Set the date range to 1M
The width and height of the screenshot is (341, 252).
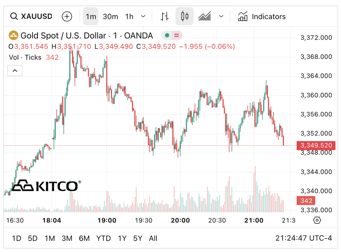pos(50,238)
